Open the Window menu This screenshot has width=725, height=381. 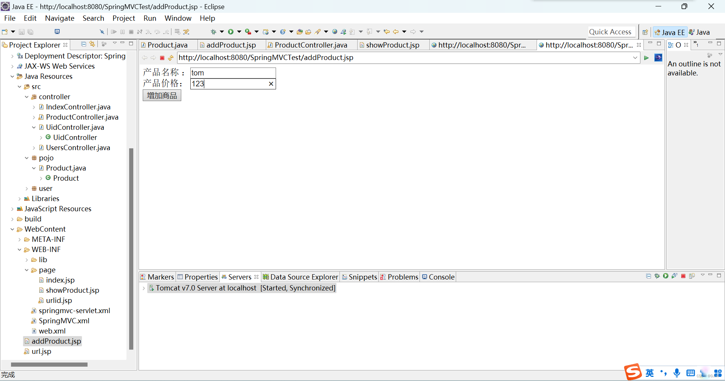tap(178, 18)
